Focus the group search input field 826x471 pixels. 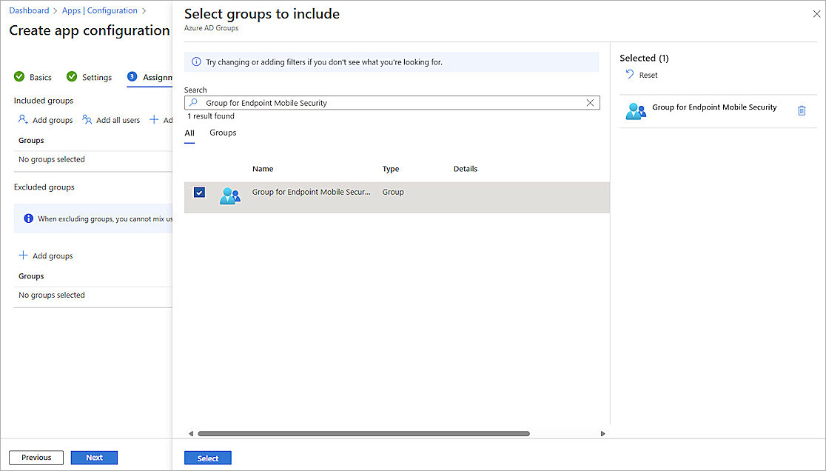(392, 103)
